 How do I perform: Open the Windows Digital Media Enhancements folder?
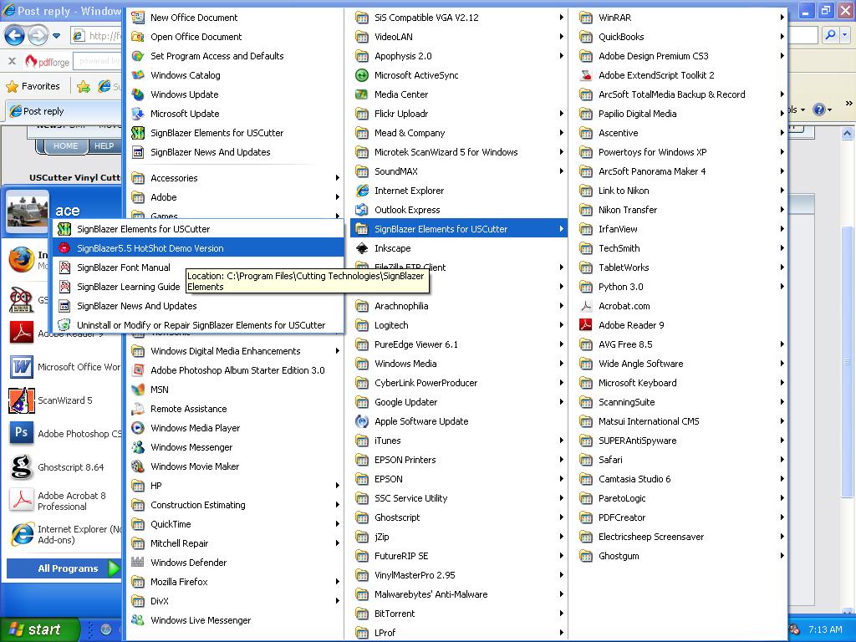tap(235, 351)
